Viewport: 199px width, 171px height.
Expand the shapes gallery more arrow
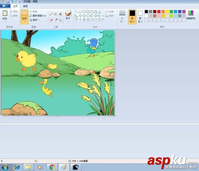pyautogui.click(x=103, y=19)
